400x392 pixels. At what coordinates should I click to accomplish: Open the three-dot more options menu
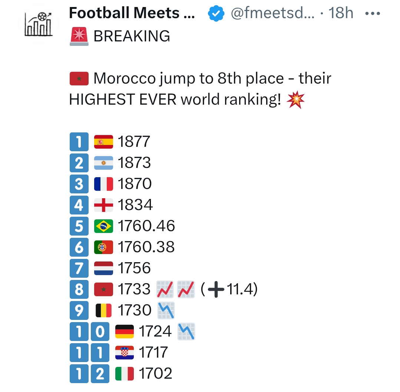373,14
